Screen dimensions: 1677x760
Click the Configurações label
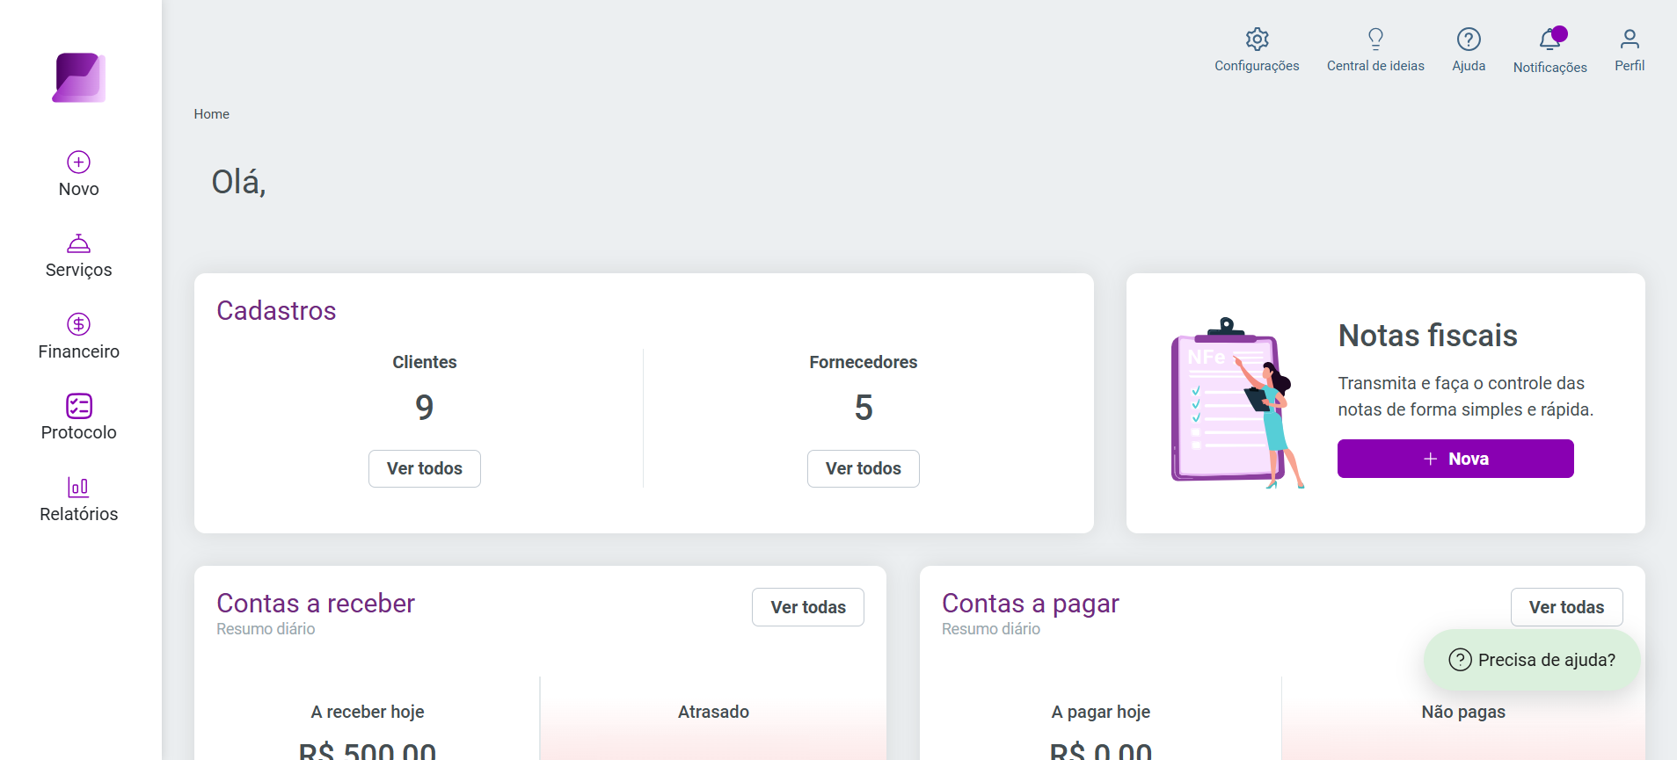(x=1257, y=66)
